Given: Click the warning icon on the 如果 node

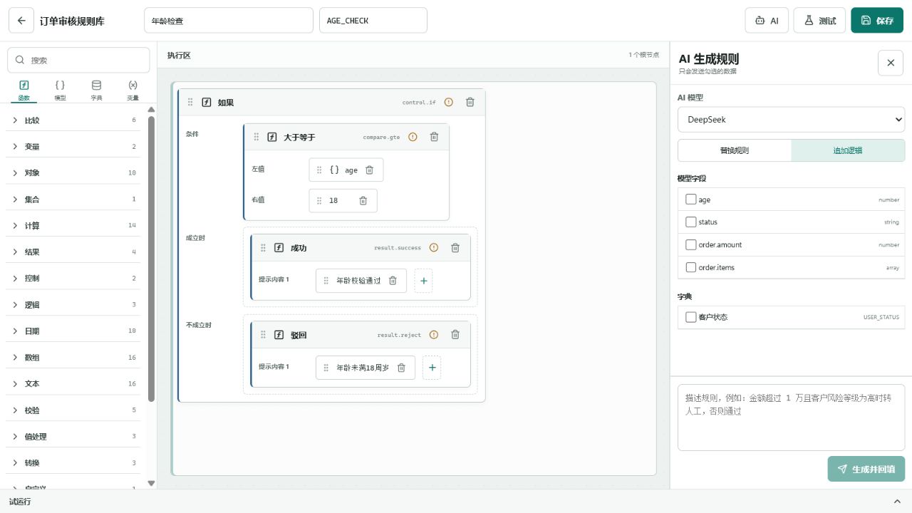Looking at the screenshot, I should [449, 102].
